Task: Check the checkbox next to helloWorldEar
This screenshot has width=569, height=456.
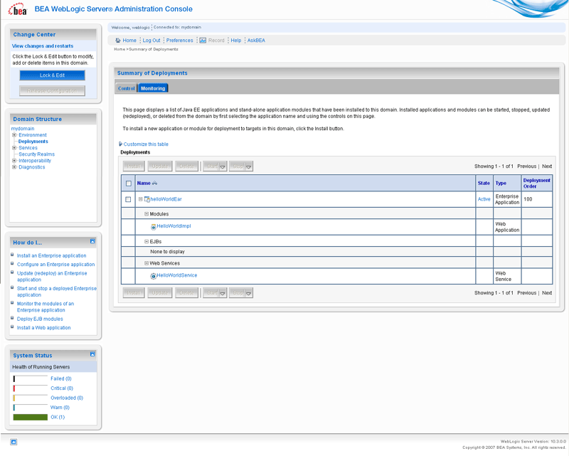Action: click(129, 198)
